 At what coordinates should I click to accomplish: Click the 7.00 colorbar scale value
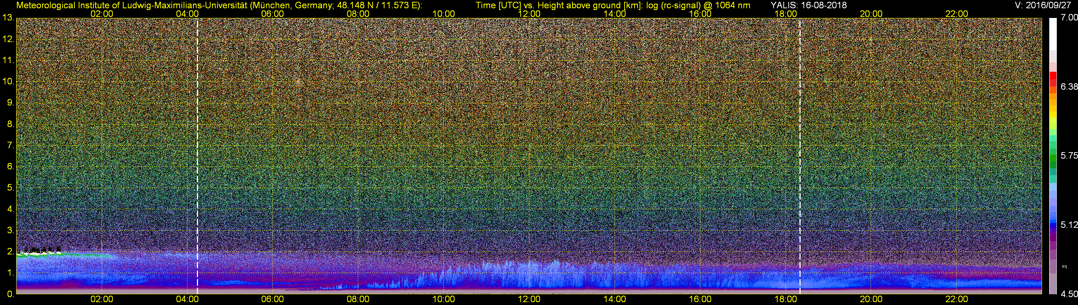[x=1069, y=18]
